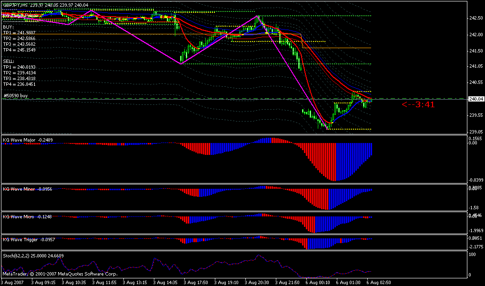
Task: Click the MetaQuotes Software Corp. copyright text
Action: [x=60, y=274]
